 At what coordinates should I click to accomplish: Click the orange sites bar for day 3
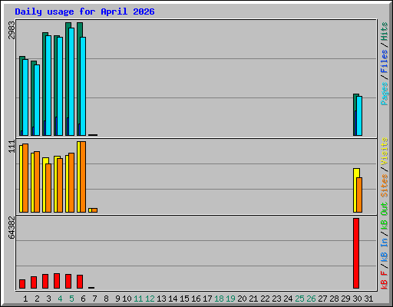pos(48,188)
